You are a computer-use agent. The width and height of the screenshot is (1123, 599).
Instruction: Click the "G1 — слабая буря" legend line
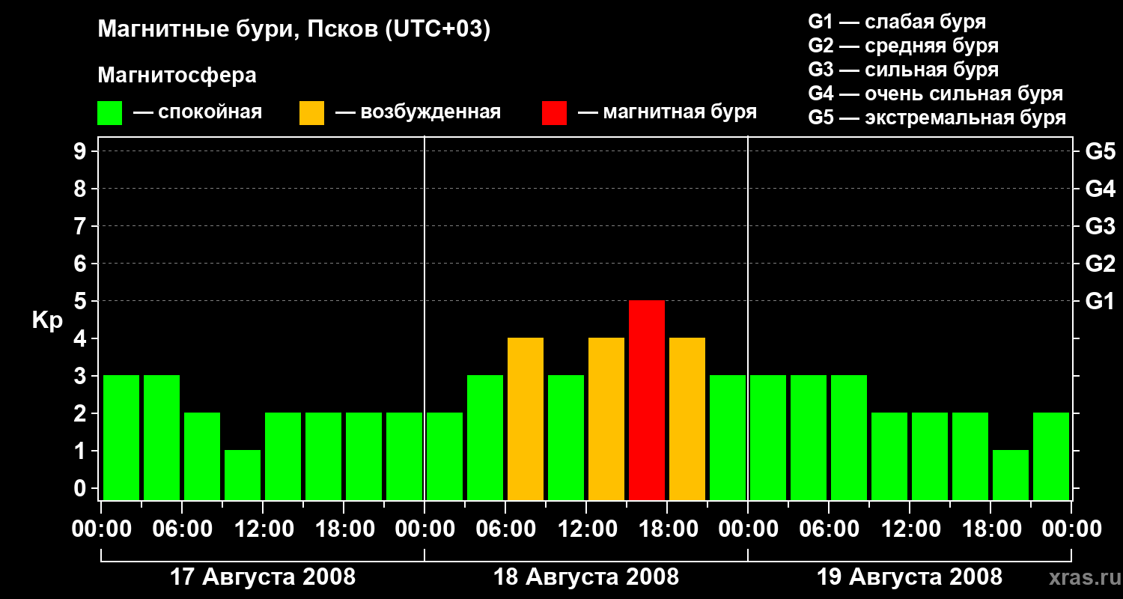[897, 22]
